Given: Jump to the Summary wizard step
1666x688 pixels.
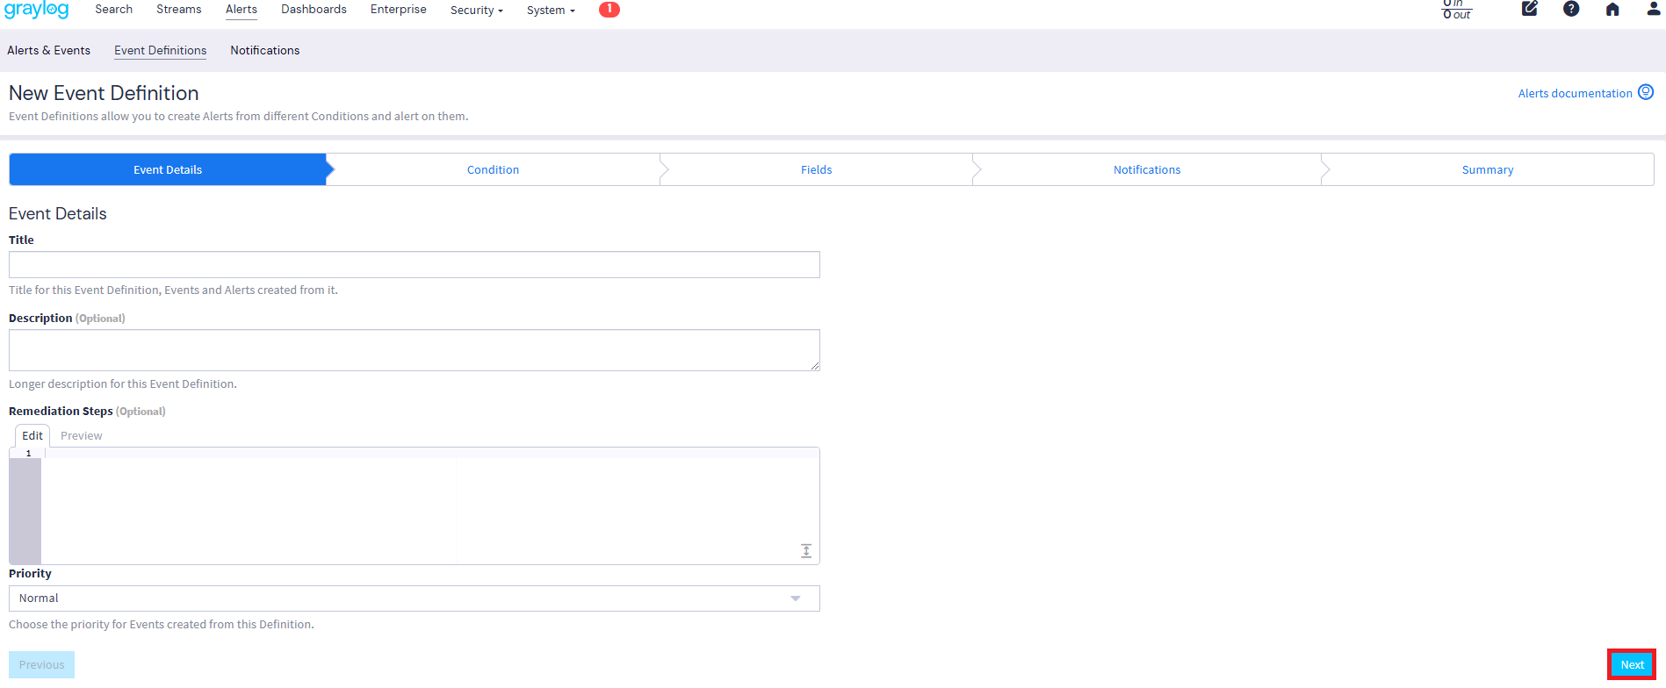Looking at the screenshot, I should 1487,170.
